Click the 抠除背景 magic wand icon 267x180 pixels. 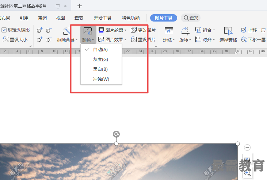[66, 31]
